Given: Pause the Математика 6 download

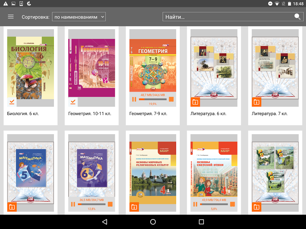Looking at the screenshot, I should click(73, 204).
